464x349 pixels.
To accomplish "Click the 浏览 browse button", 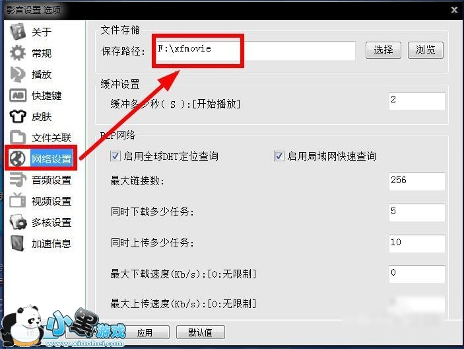I will click(426, 50).
